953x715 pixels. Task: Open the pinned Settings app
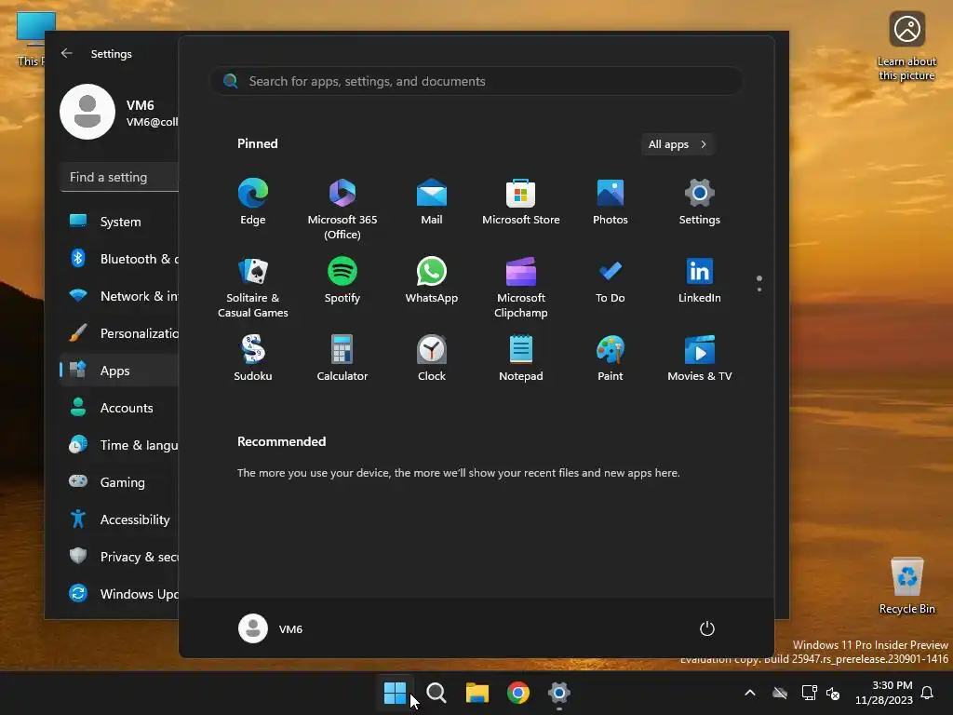[x=700, y=202]
